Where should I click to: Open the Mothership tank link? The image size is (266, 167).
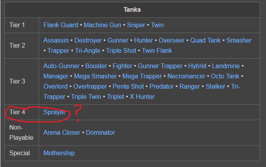pyautogui.click(x=59, y=153)
